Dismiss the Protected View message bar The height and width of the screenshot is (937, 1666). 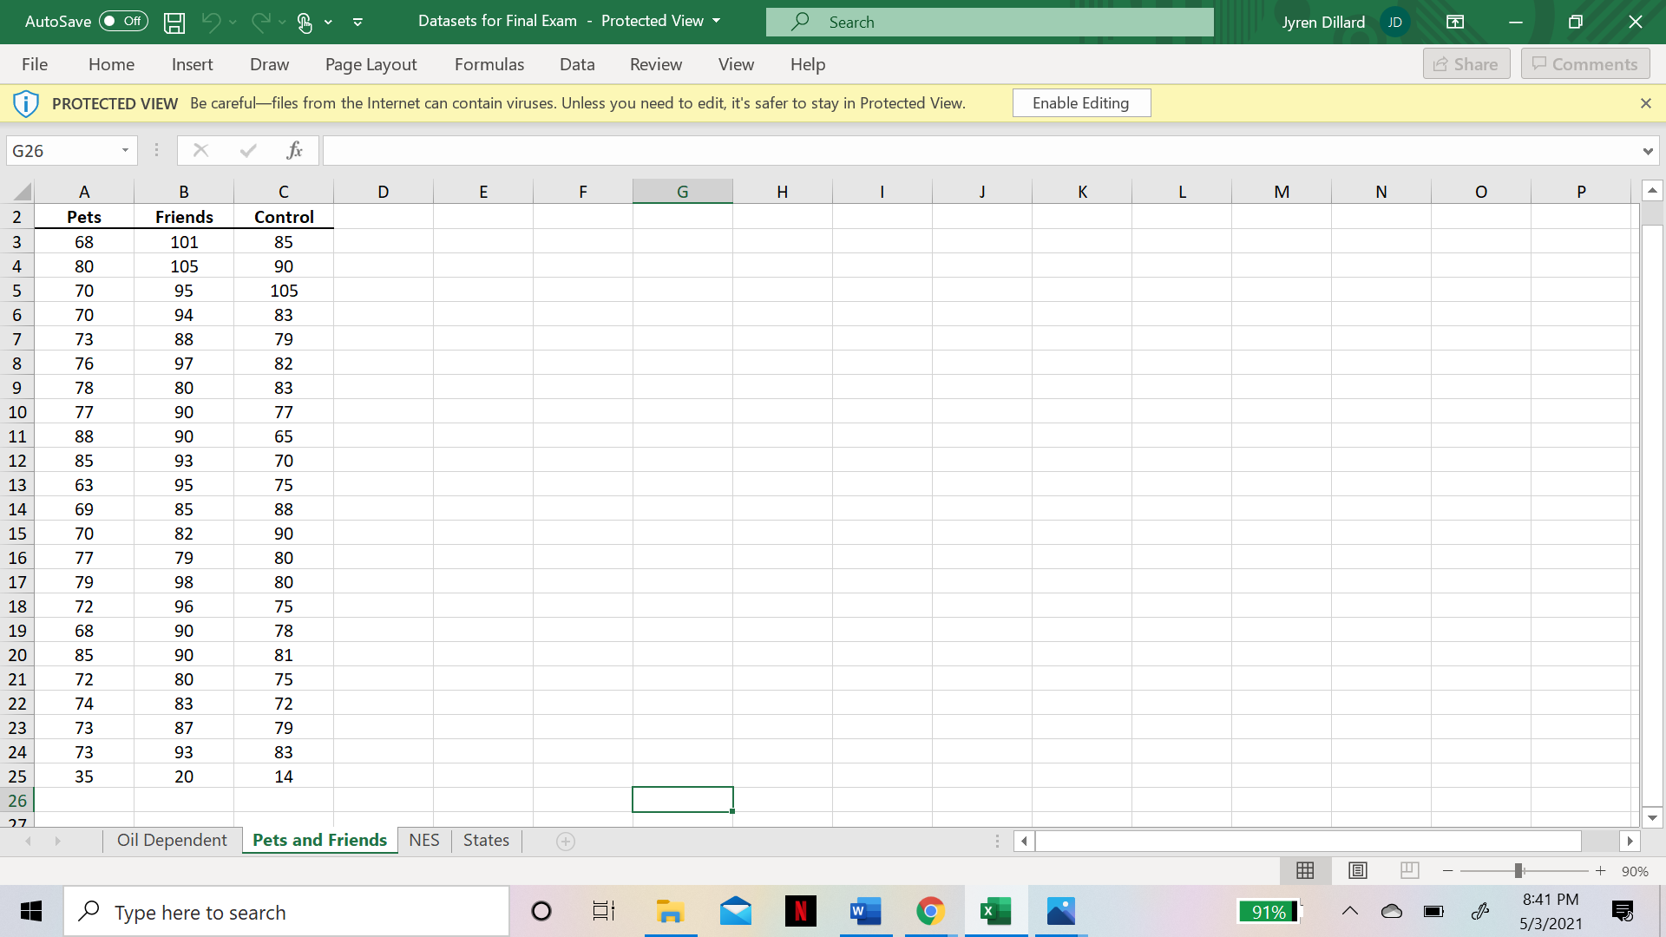point(1646,103)
